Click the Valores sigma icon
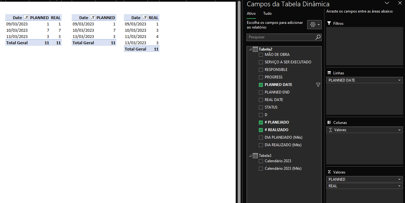 tap(329, 172)
